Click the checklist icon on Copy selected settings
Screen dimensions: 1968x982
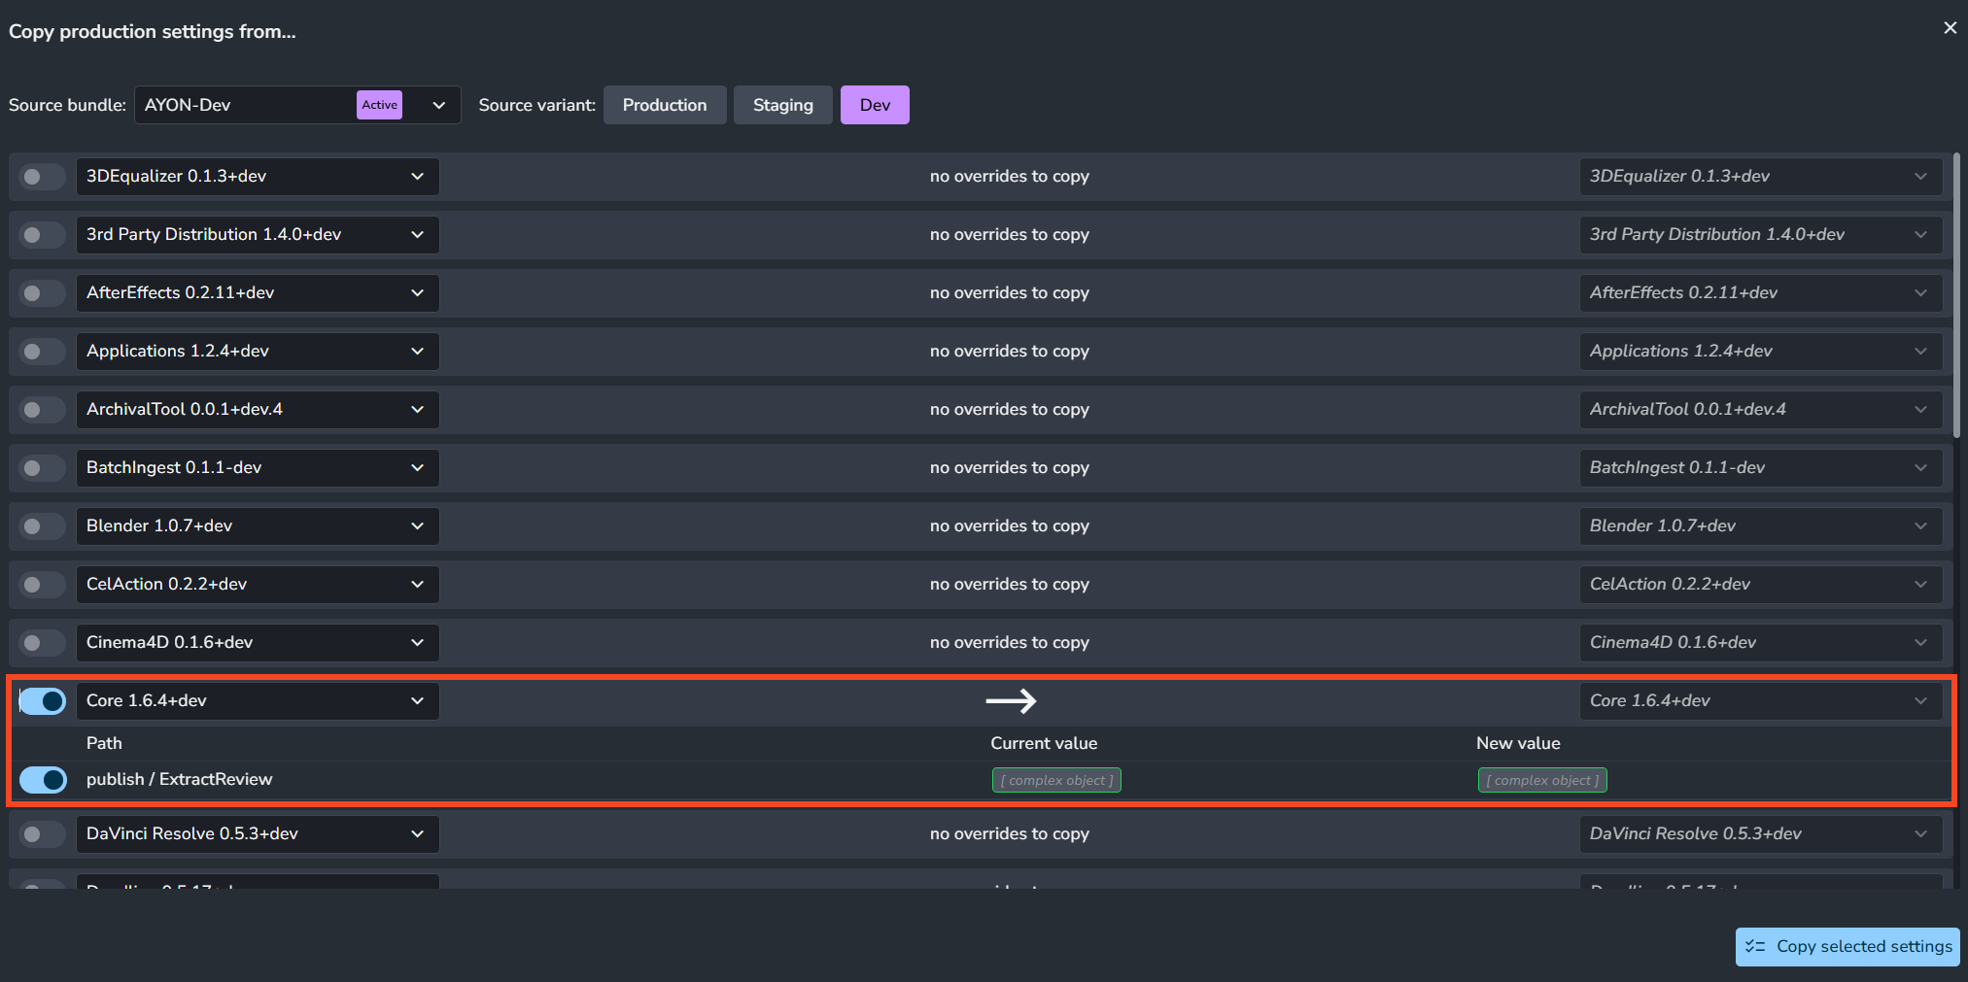coord(1755,947)
